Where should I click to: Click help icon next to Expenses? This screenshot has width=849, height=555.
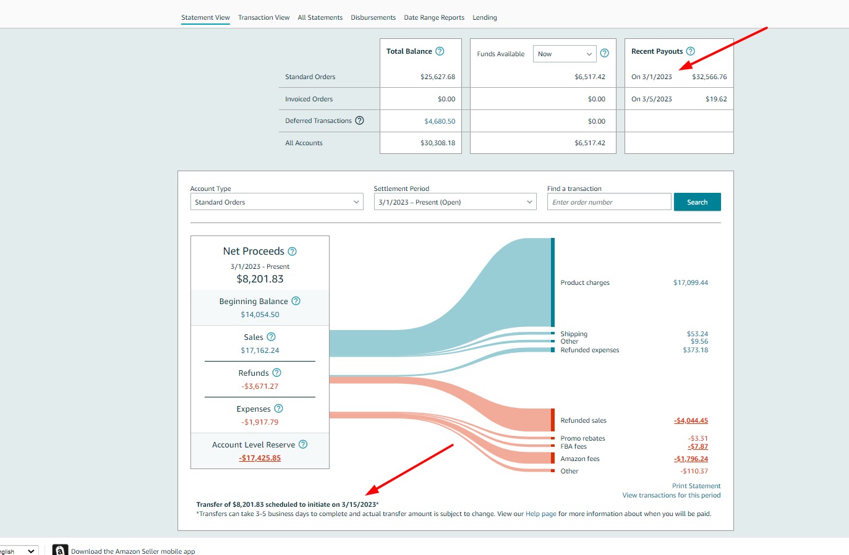pyautogui.click(x=278, y=409)
